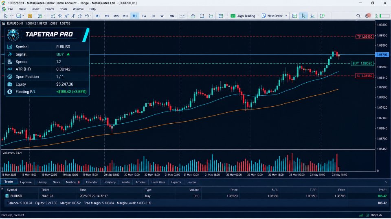Close the terminal panel with X button
This screenshot has width=391, height=219.
[386, 182]
